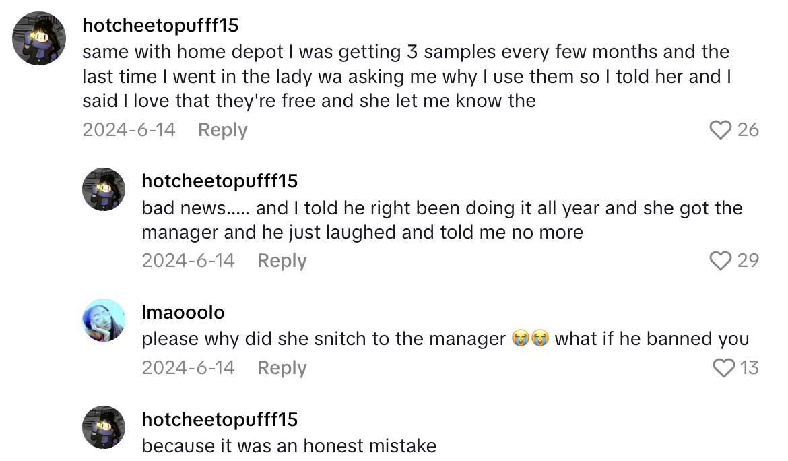The image size is (788, 461).
Task: Click lmaooolo's profile picture
Action: [x=104, y=320]
